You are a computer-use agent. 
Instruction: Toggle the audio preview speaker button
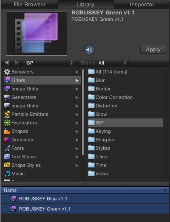pos(89,49)
